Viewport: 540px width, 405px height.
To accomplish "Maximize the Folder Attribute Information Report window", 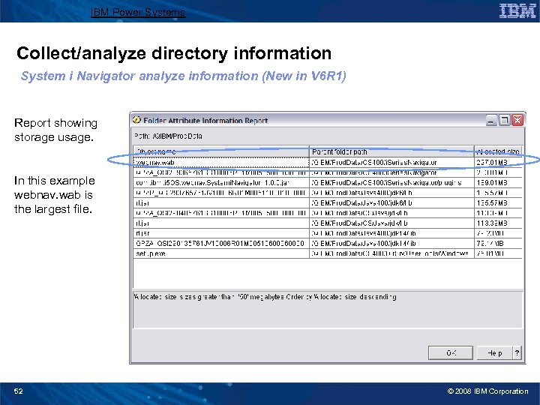I will (x=504, y=120).
